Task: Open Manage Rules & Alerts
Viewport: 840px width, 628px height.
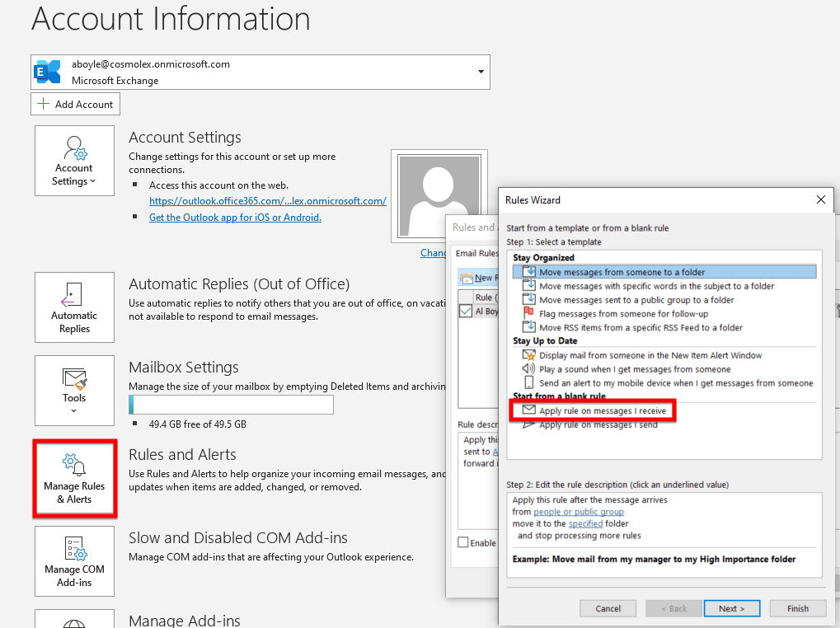Action: point(74,479)
